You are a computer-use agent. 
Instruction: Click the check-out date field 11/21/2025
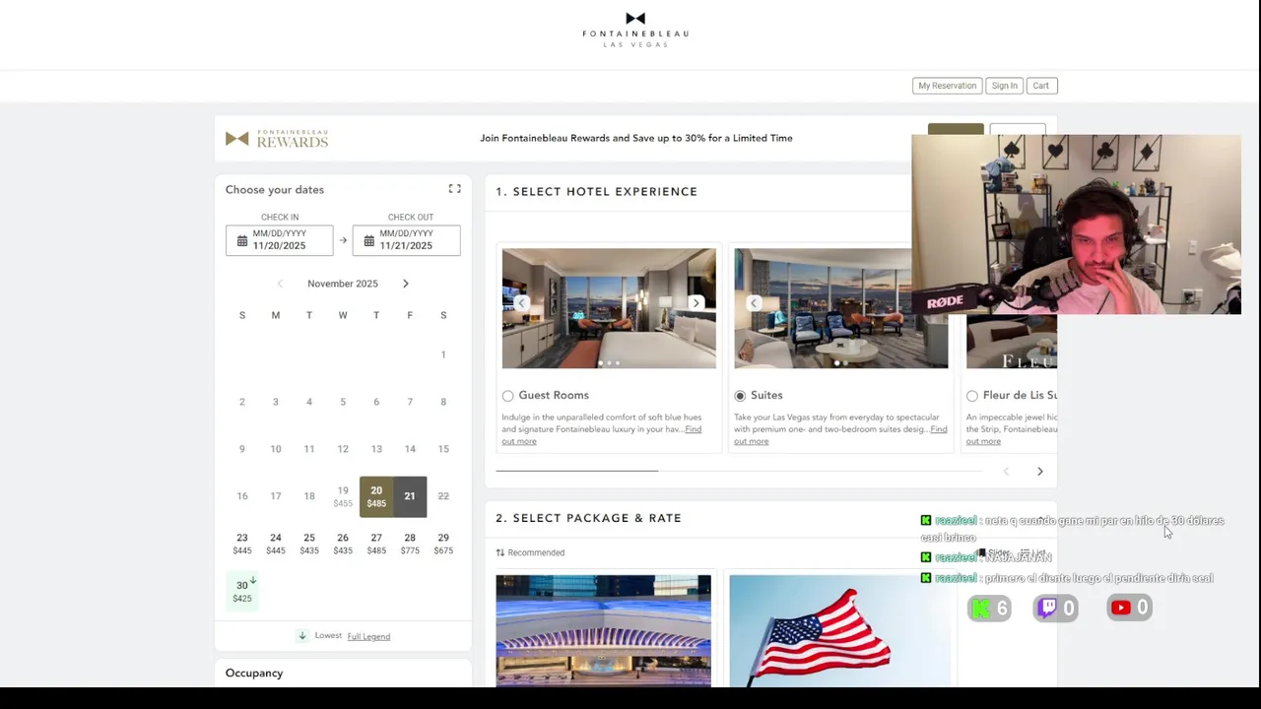click(x=406, y=240)
